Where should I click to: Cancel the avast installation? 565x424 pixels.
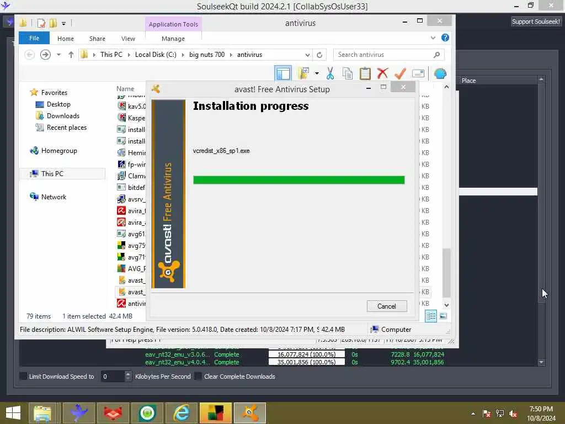click(x=387, y=306)
